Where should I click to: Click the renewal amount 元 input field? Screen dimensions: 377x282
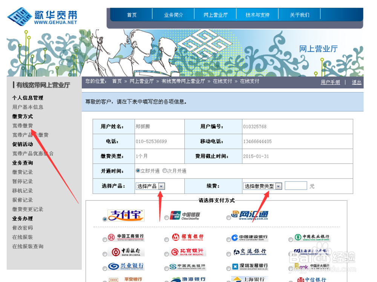tap(296, 186)
